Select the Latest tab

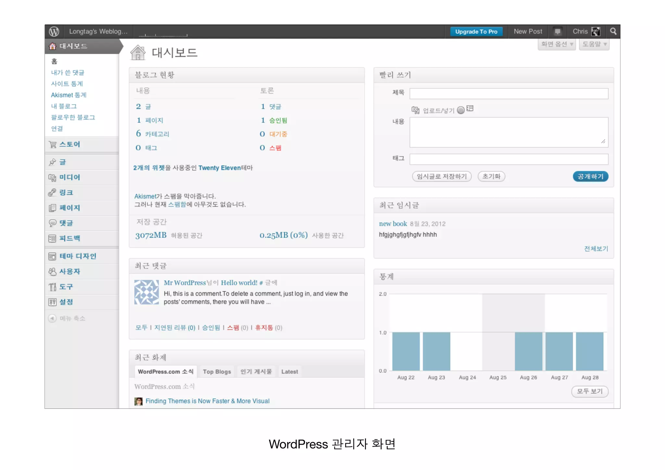pos(289,371)
